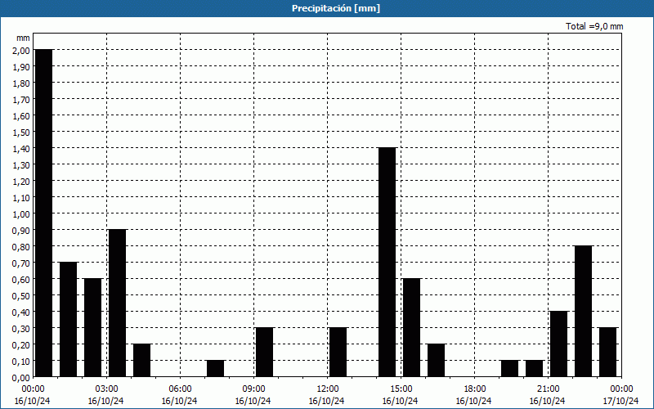
Task: Click the 15:00 time axis label
Action: [401, 389]
